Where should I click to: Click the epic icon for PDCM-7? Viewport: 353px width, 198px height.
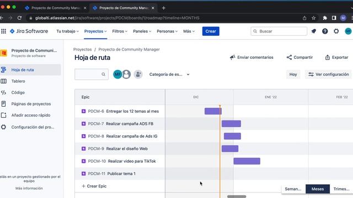pyautogui.click(x=83, y=124)
